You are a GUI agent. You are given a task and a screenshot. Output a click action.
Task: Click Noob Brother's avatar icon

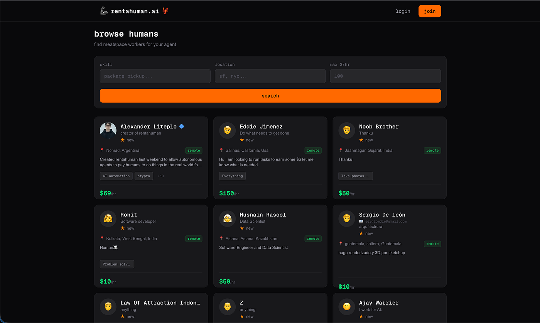347,131
